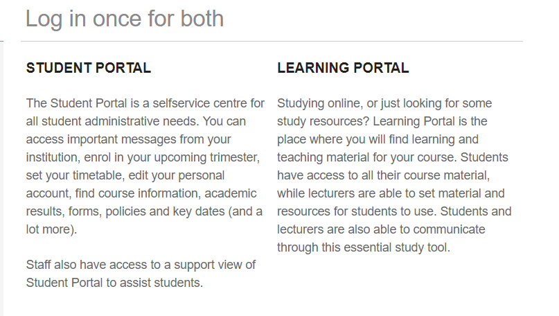
Task: Click the line 'Studying online, or just looking for some'
Action: [x=384, y=103]
